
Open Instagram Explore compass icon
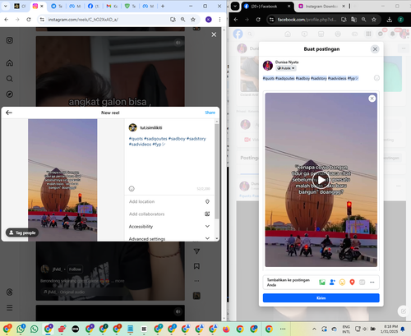[x=10, y=94]
